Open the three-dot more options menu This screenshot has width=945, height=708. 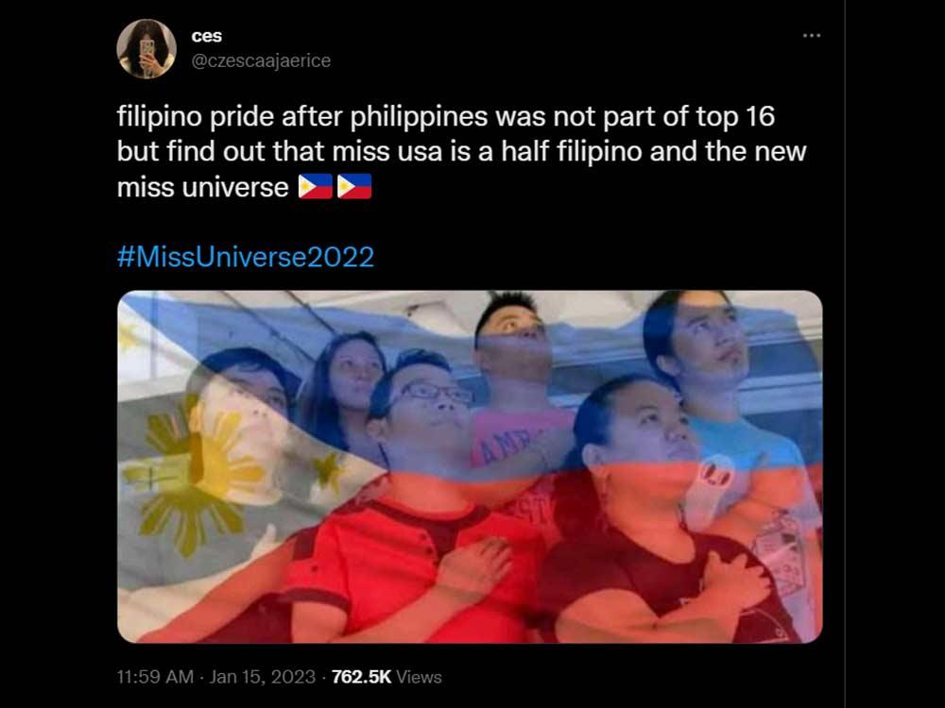[x=811, y=36]
